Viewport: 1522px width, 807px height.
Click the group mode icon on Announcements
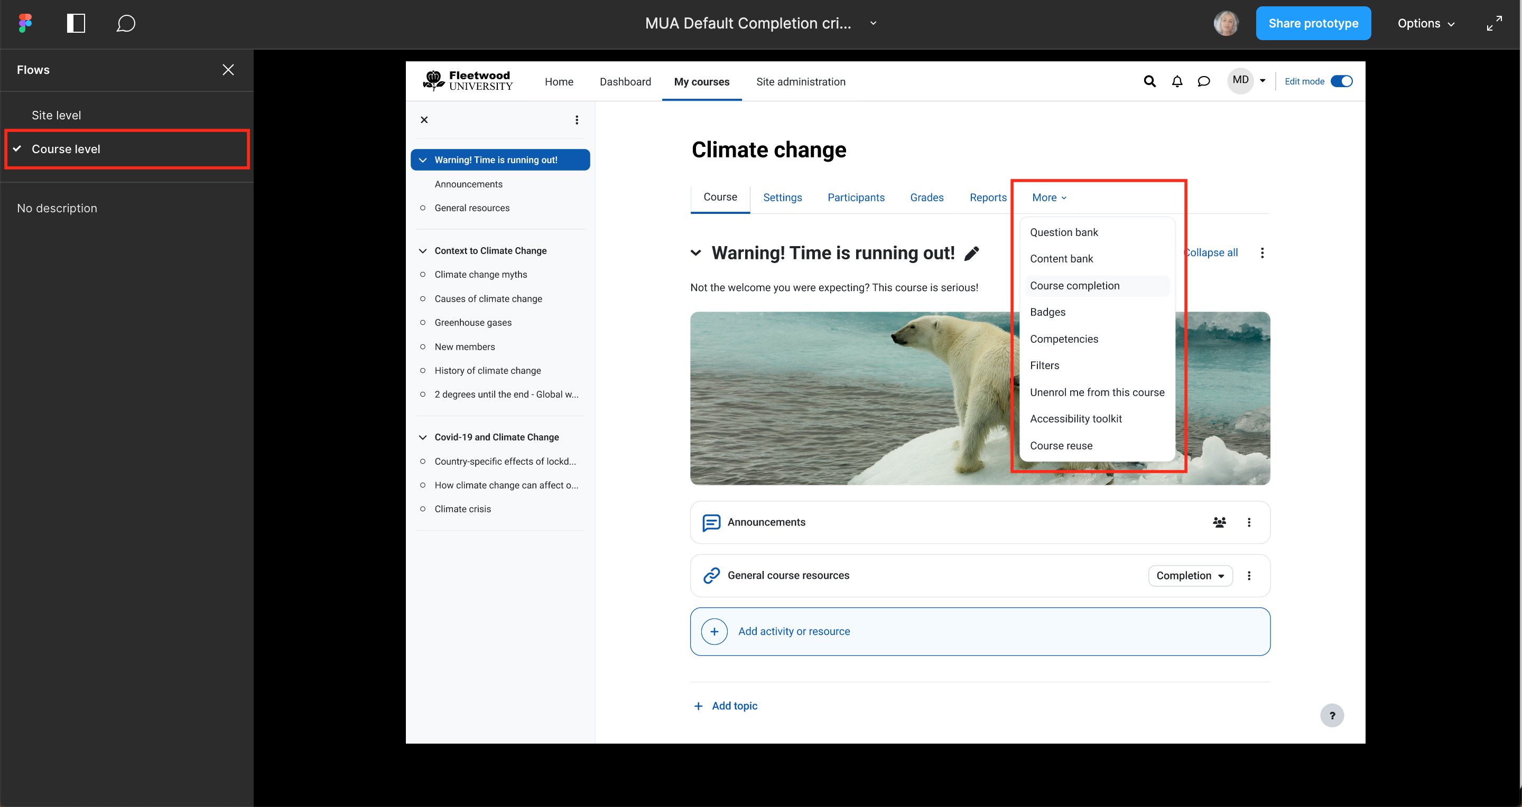tap(1219, 522)
